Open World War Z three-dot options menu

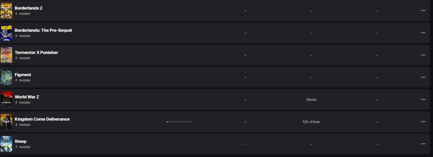click(x=423, y=100)
